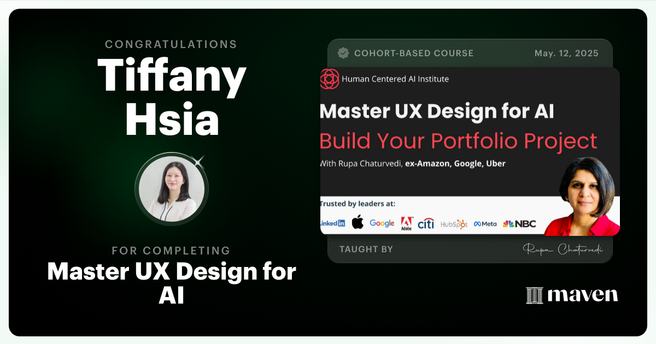Image resolution: width=656 pixels, height=344 pixels.
Task: Open the Maven logo
Action: (572, 295)
